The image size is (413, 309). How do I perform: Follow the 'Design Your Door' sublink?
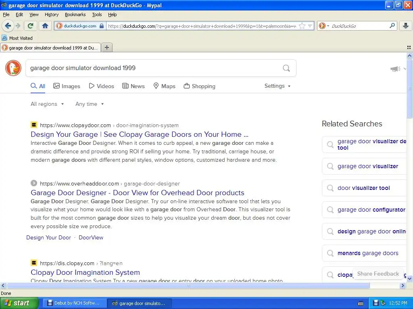48,237
